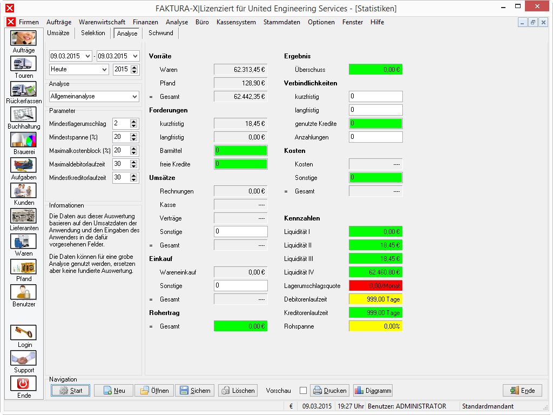
Task: Open the Aufträge sidebar icon
Action: [23, 38]
